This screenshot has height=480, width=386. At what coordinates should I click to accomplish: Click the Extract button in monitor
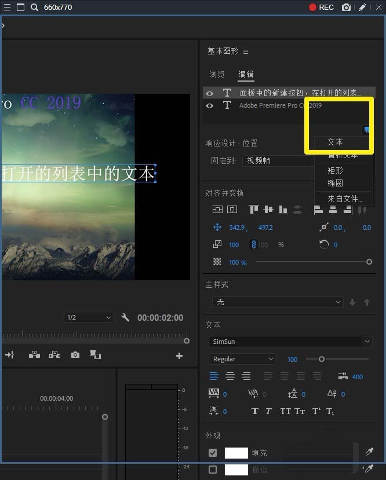(x=54, y=354)
